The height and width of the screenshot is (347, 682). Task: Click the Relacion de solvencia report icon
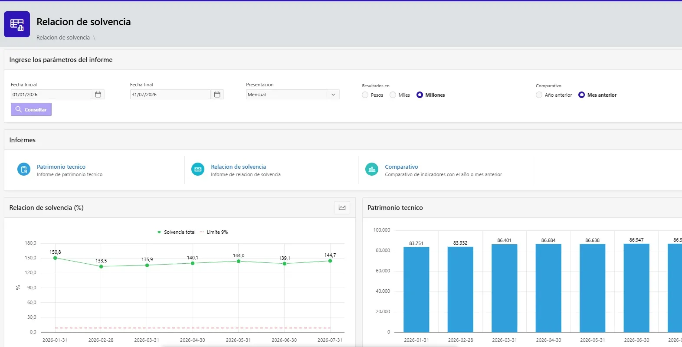point(198,169)
